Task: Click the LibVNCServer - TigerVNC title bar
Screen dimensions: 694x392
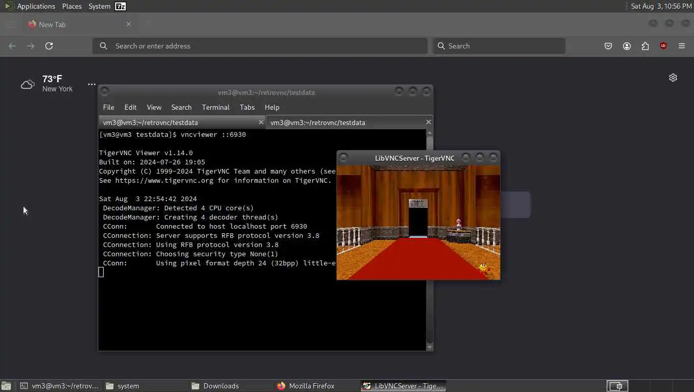Action: [414, 158]
